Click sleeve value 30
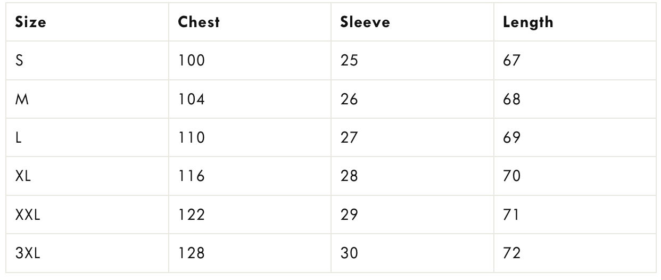The height and width of the screenshot is (280, 661). 350,253
